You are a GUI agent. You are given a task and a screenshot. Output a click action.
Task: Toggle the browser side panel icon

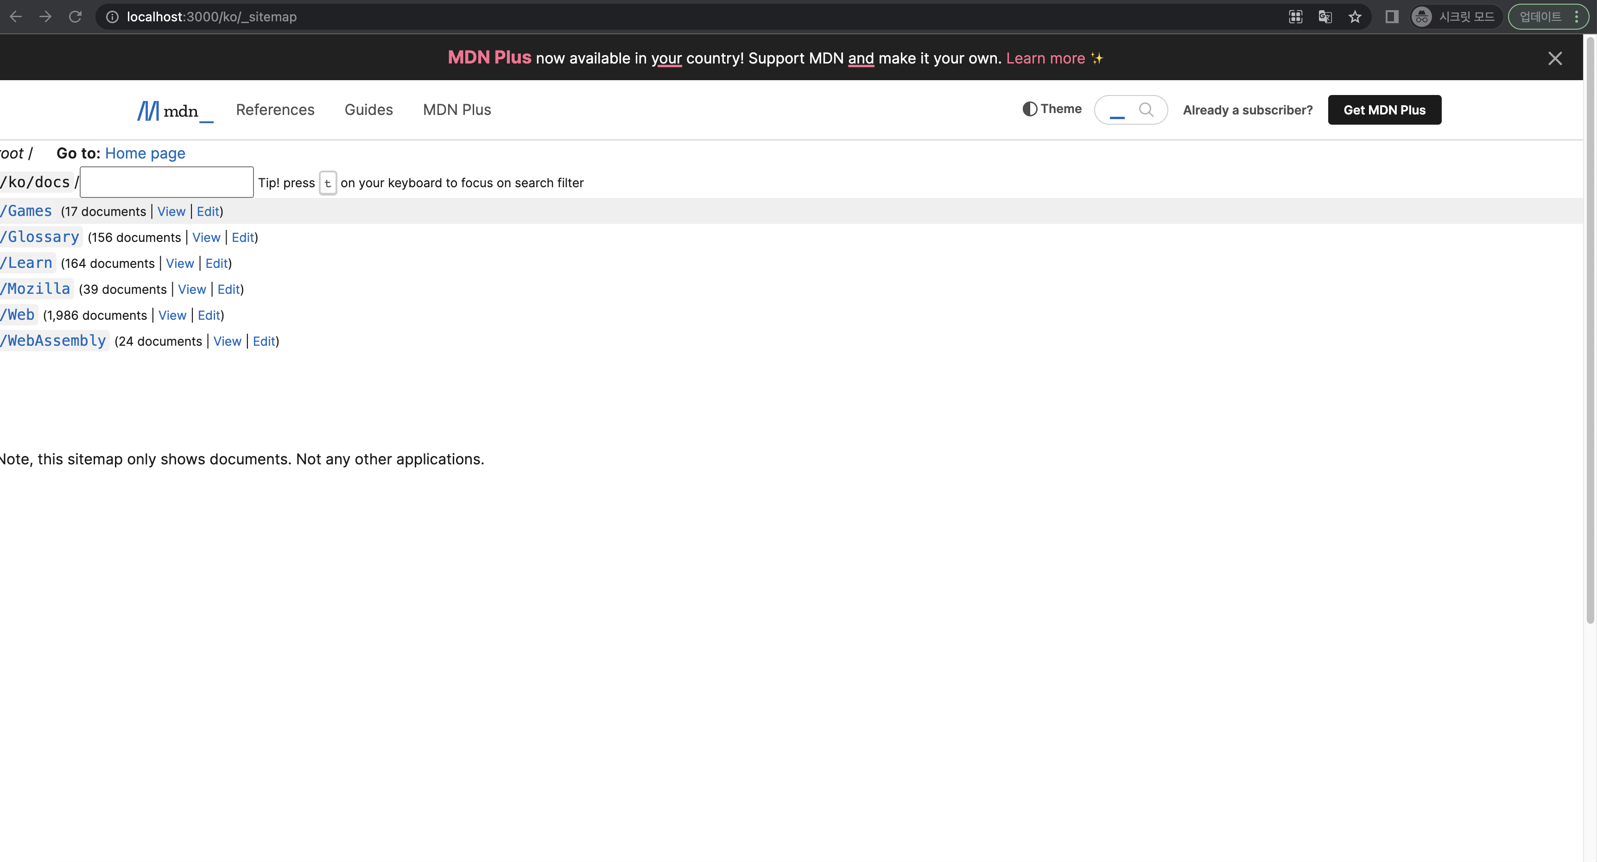1392,17
